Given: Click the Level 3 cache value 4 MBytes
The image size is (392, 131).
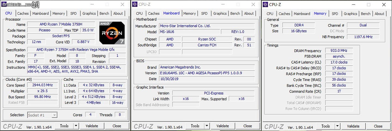Looking at the screenshot, I should (x=94, y=103).
